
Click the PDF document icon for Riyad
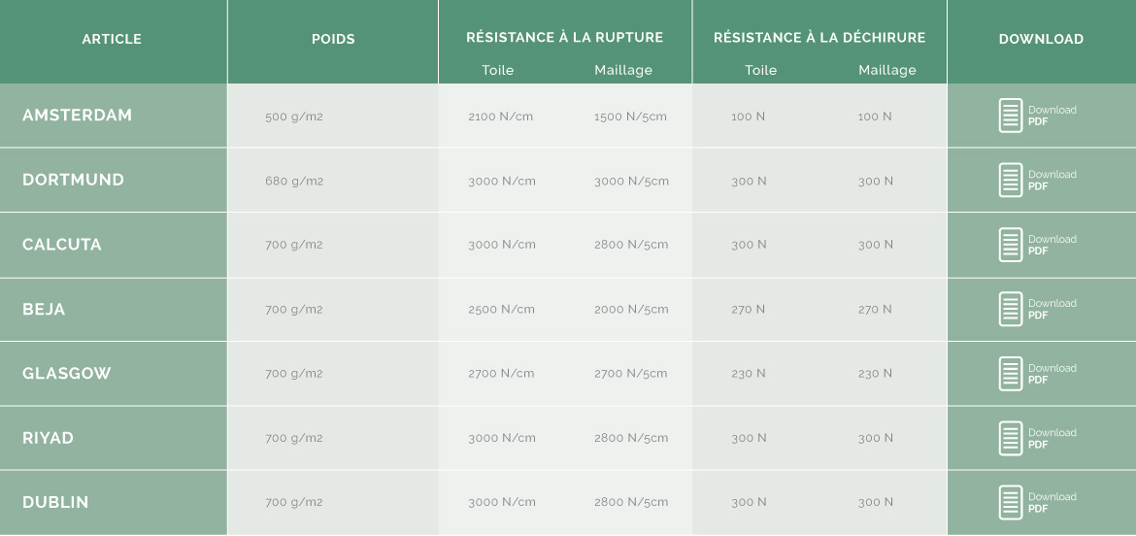point(1011,438)
